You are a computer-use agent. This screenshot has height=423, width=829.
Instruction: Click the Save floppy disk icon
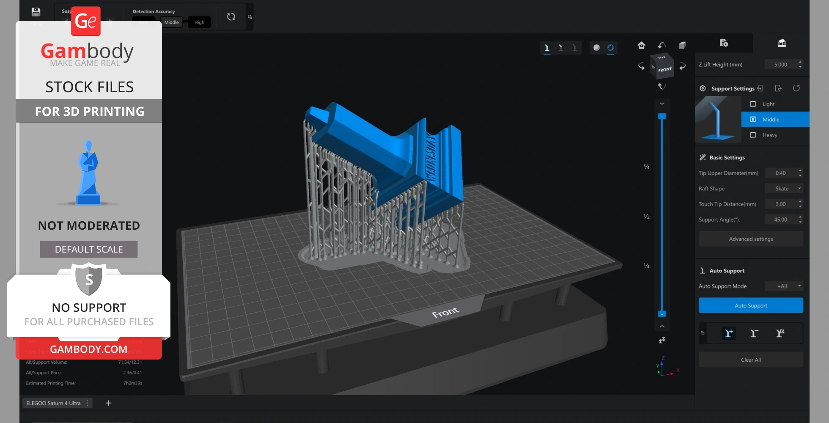tap(36, 12)
